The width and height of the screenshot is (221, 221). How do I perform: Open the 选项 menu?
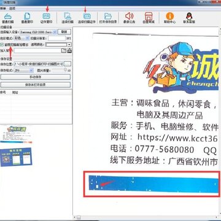(12, 9)
